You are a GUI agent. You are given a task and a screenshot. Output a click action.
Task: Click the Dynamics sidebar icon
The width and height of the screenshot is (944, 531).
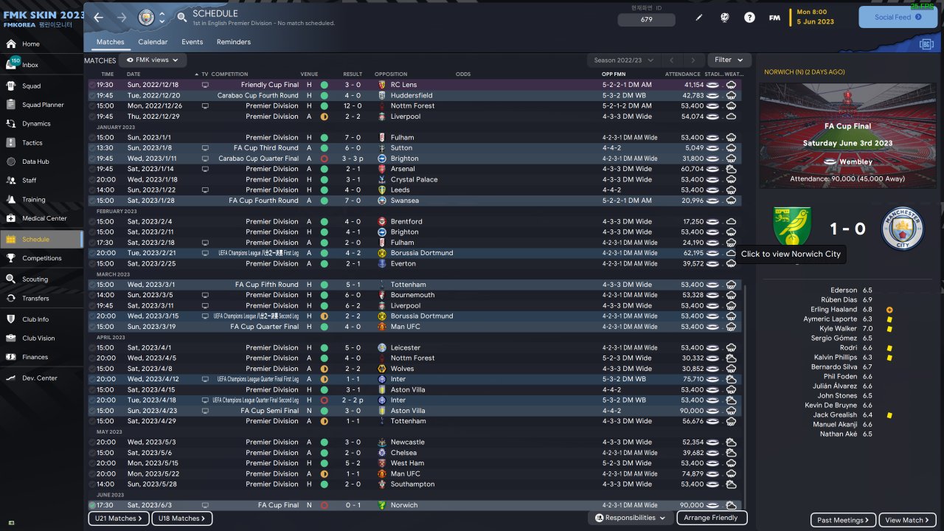pos(11,123)
